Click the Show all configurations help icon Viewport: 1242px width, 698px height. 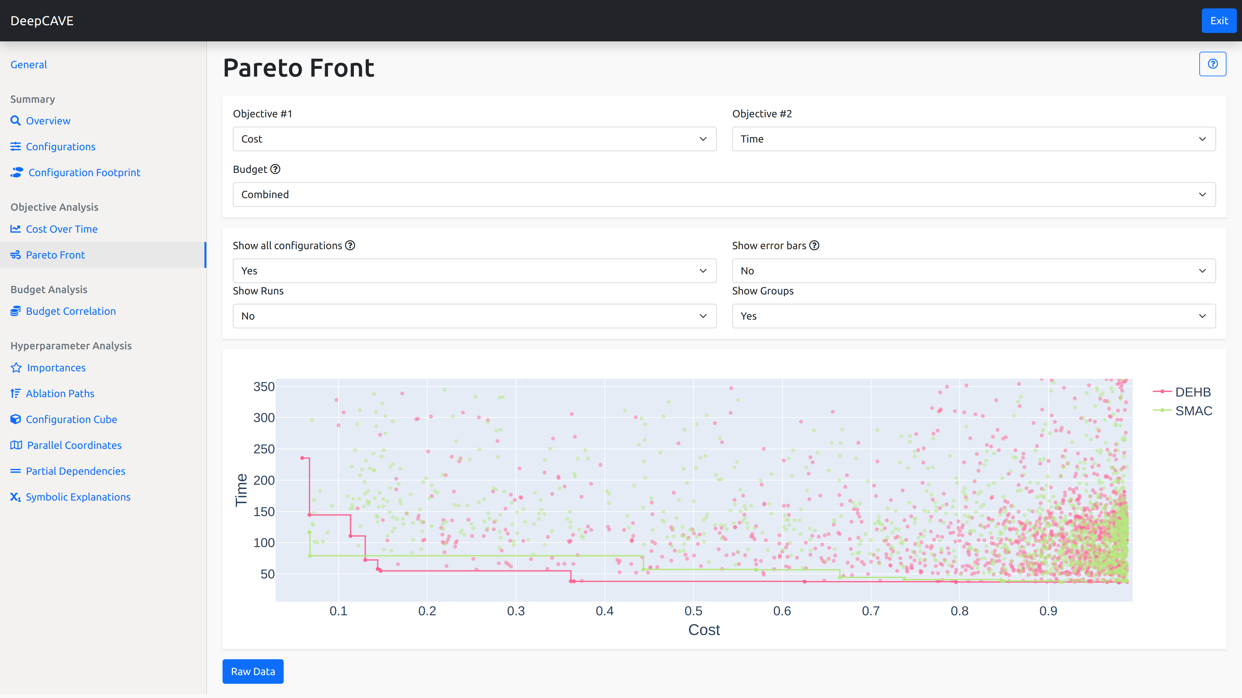point(351,245)
